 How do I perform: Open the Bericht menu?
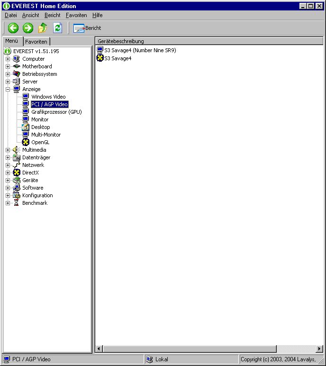tap(52, 15)
